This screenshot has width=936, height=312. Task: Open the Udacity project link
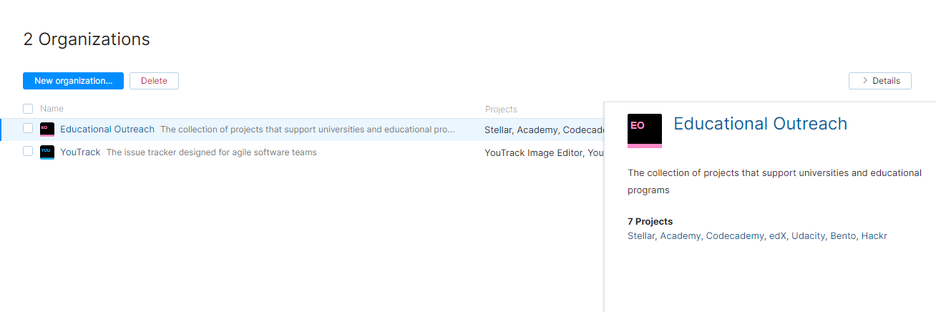(808, 235)
